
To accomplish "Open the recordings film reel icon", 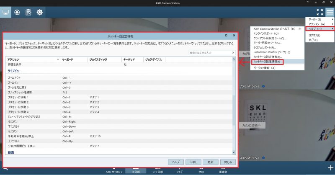I will (x=17, y=13).
